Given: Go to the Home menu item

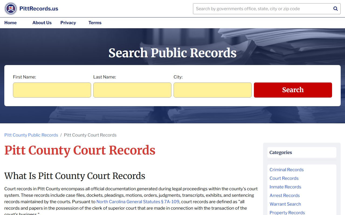Looking at the screenshot, I should (x=11, y=23).
